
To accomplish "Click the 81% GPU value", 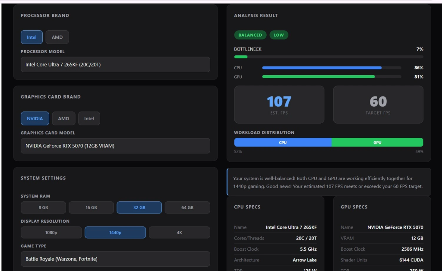I will click(419, 77).
